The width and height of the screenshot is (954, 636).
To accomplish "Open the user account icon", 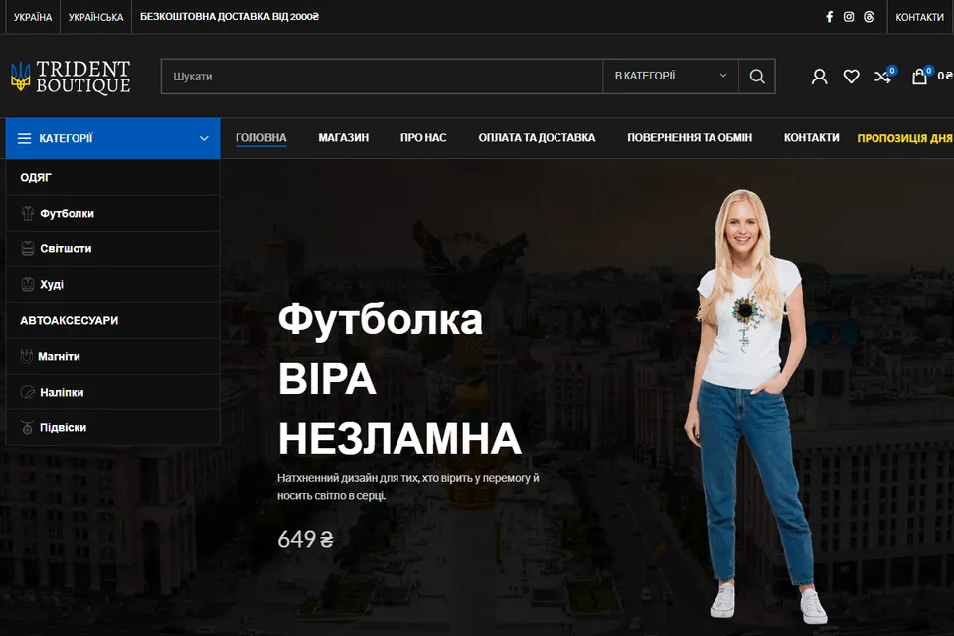I will click(x=819, y=77).
